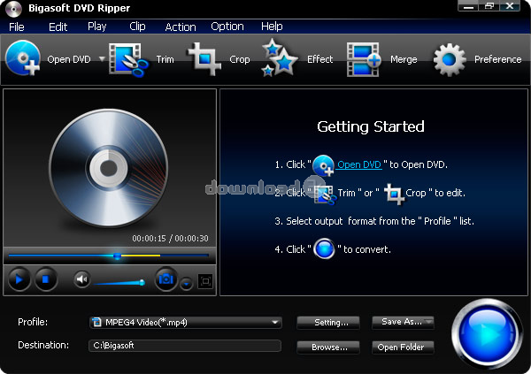Mute audio via speaker icon
Image resolution: width=531 pixels, height=374 pixels.
81,279
